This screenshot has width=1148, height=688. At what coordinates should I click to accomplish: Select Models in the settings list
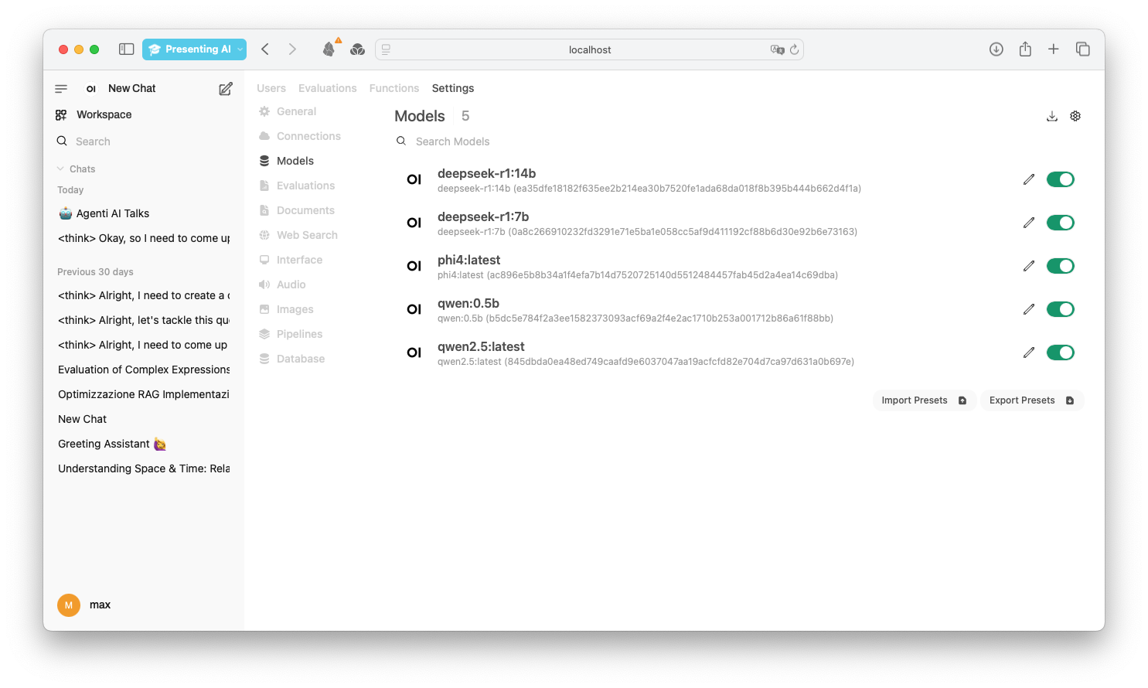(286, 161)
